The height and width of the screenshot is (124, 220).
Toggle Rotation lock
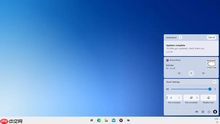[x=208, y=98]
